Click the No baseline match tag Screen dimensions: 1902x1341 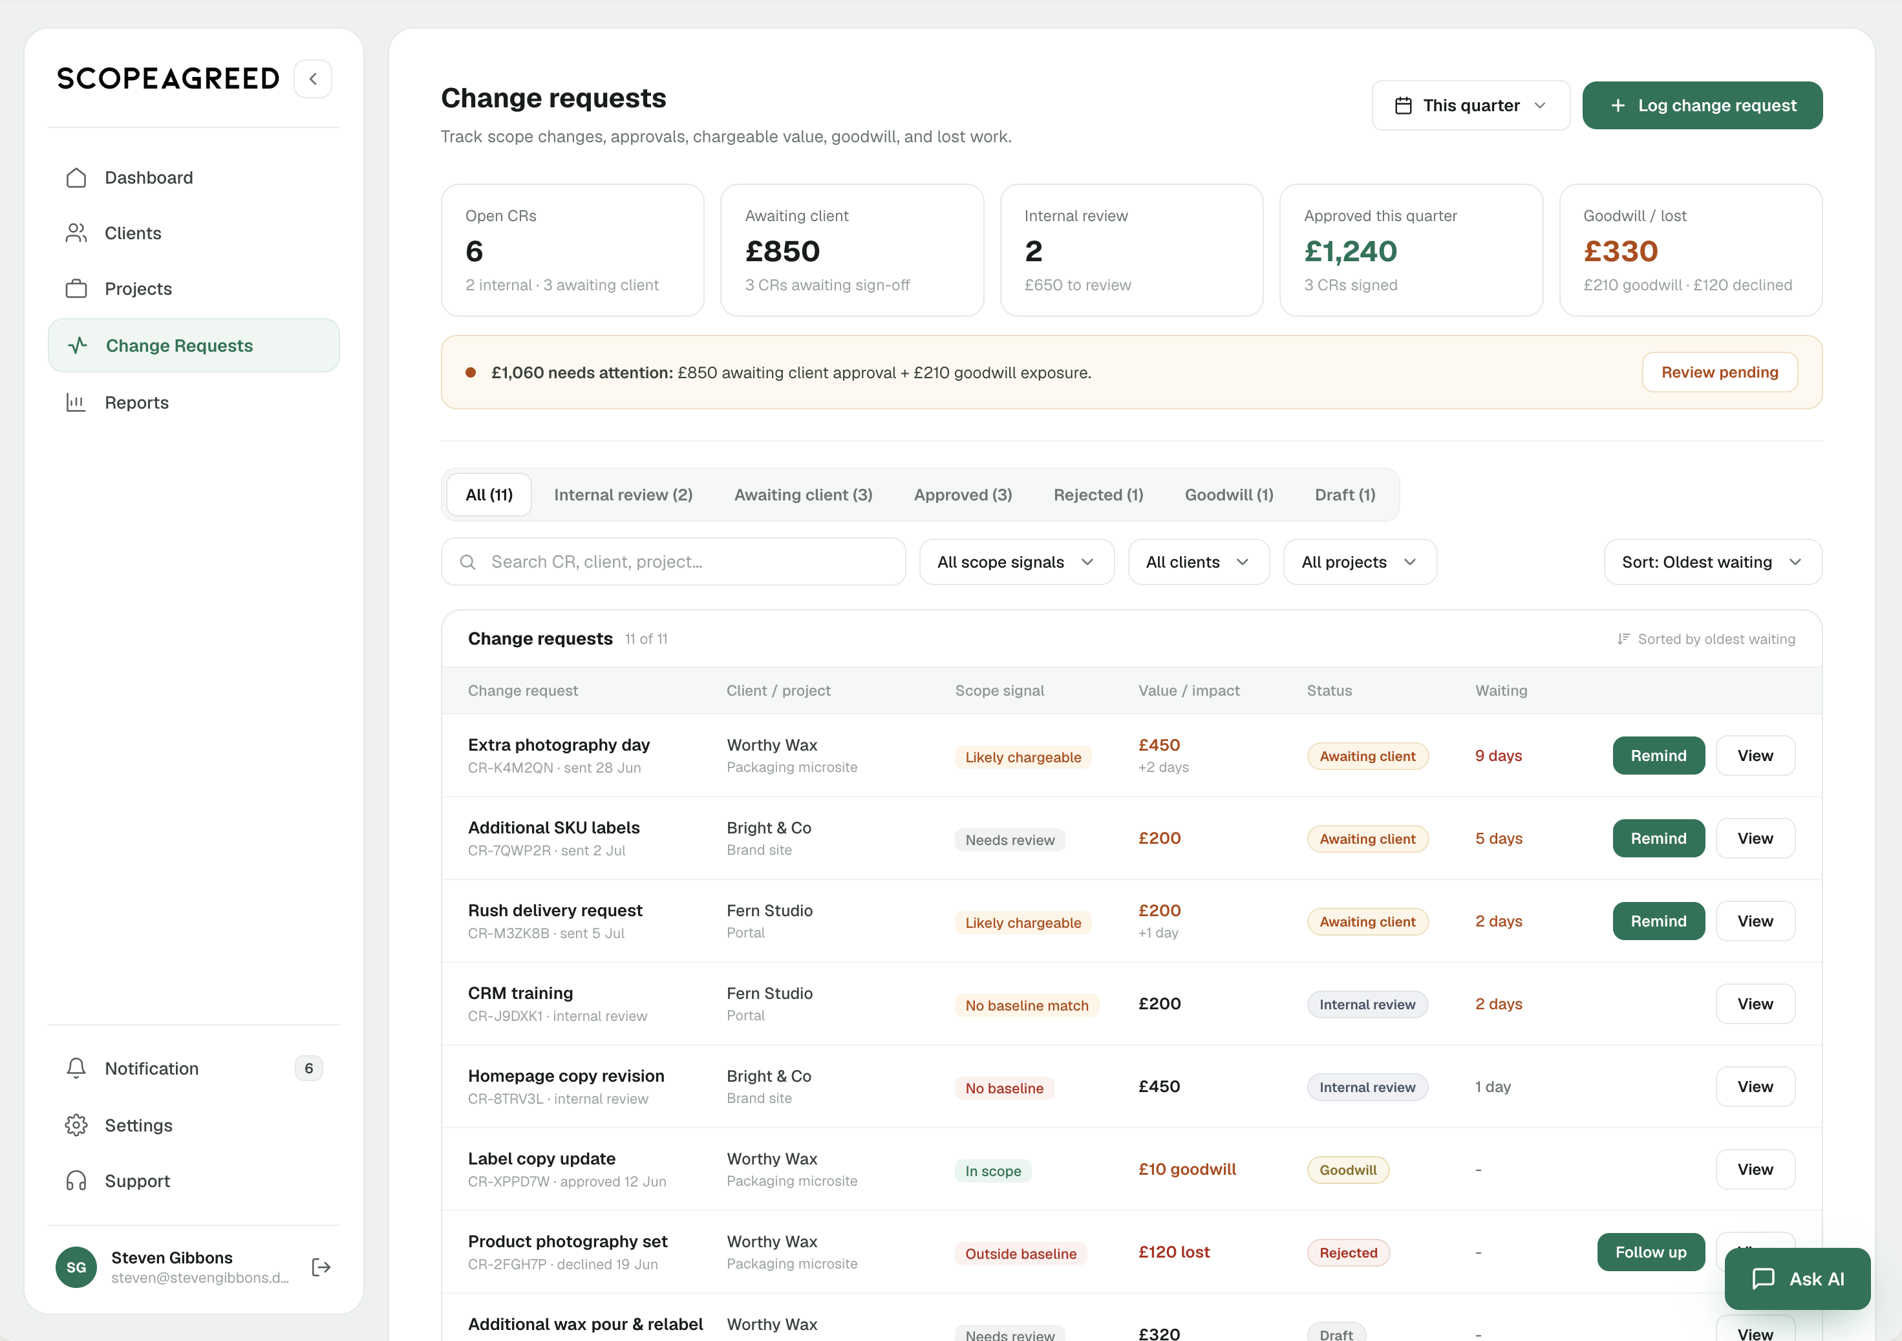coord(1027,1005)
